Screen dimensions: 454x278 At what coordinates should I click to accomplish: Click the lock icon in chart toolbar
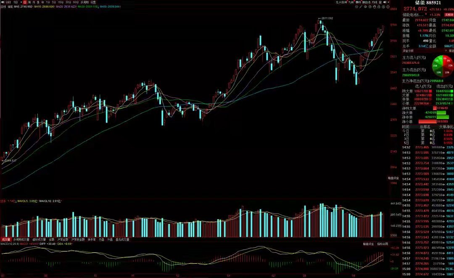point(379,7)
